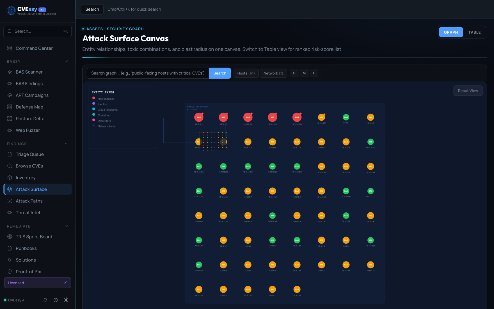Collapse the BASZY sidebar section
This screenshot has width=494, height=309.
coord(66,61)
